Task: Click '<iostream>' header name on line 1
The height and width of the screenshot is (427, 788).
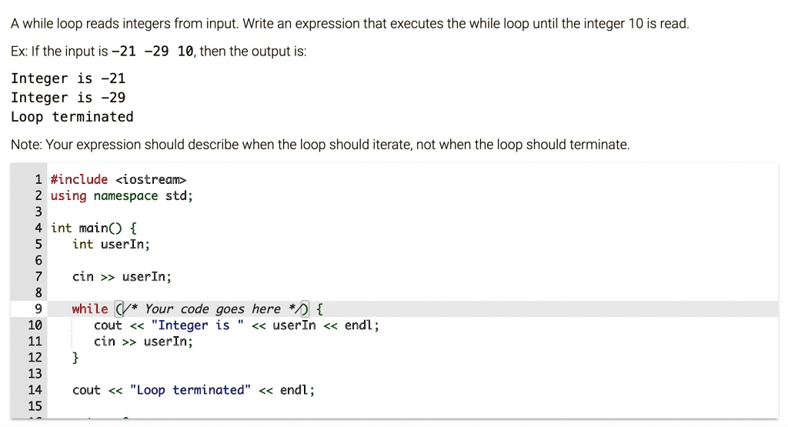Action: coord(151,179)
